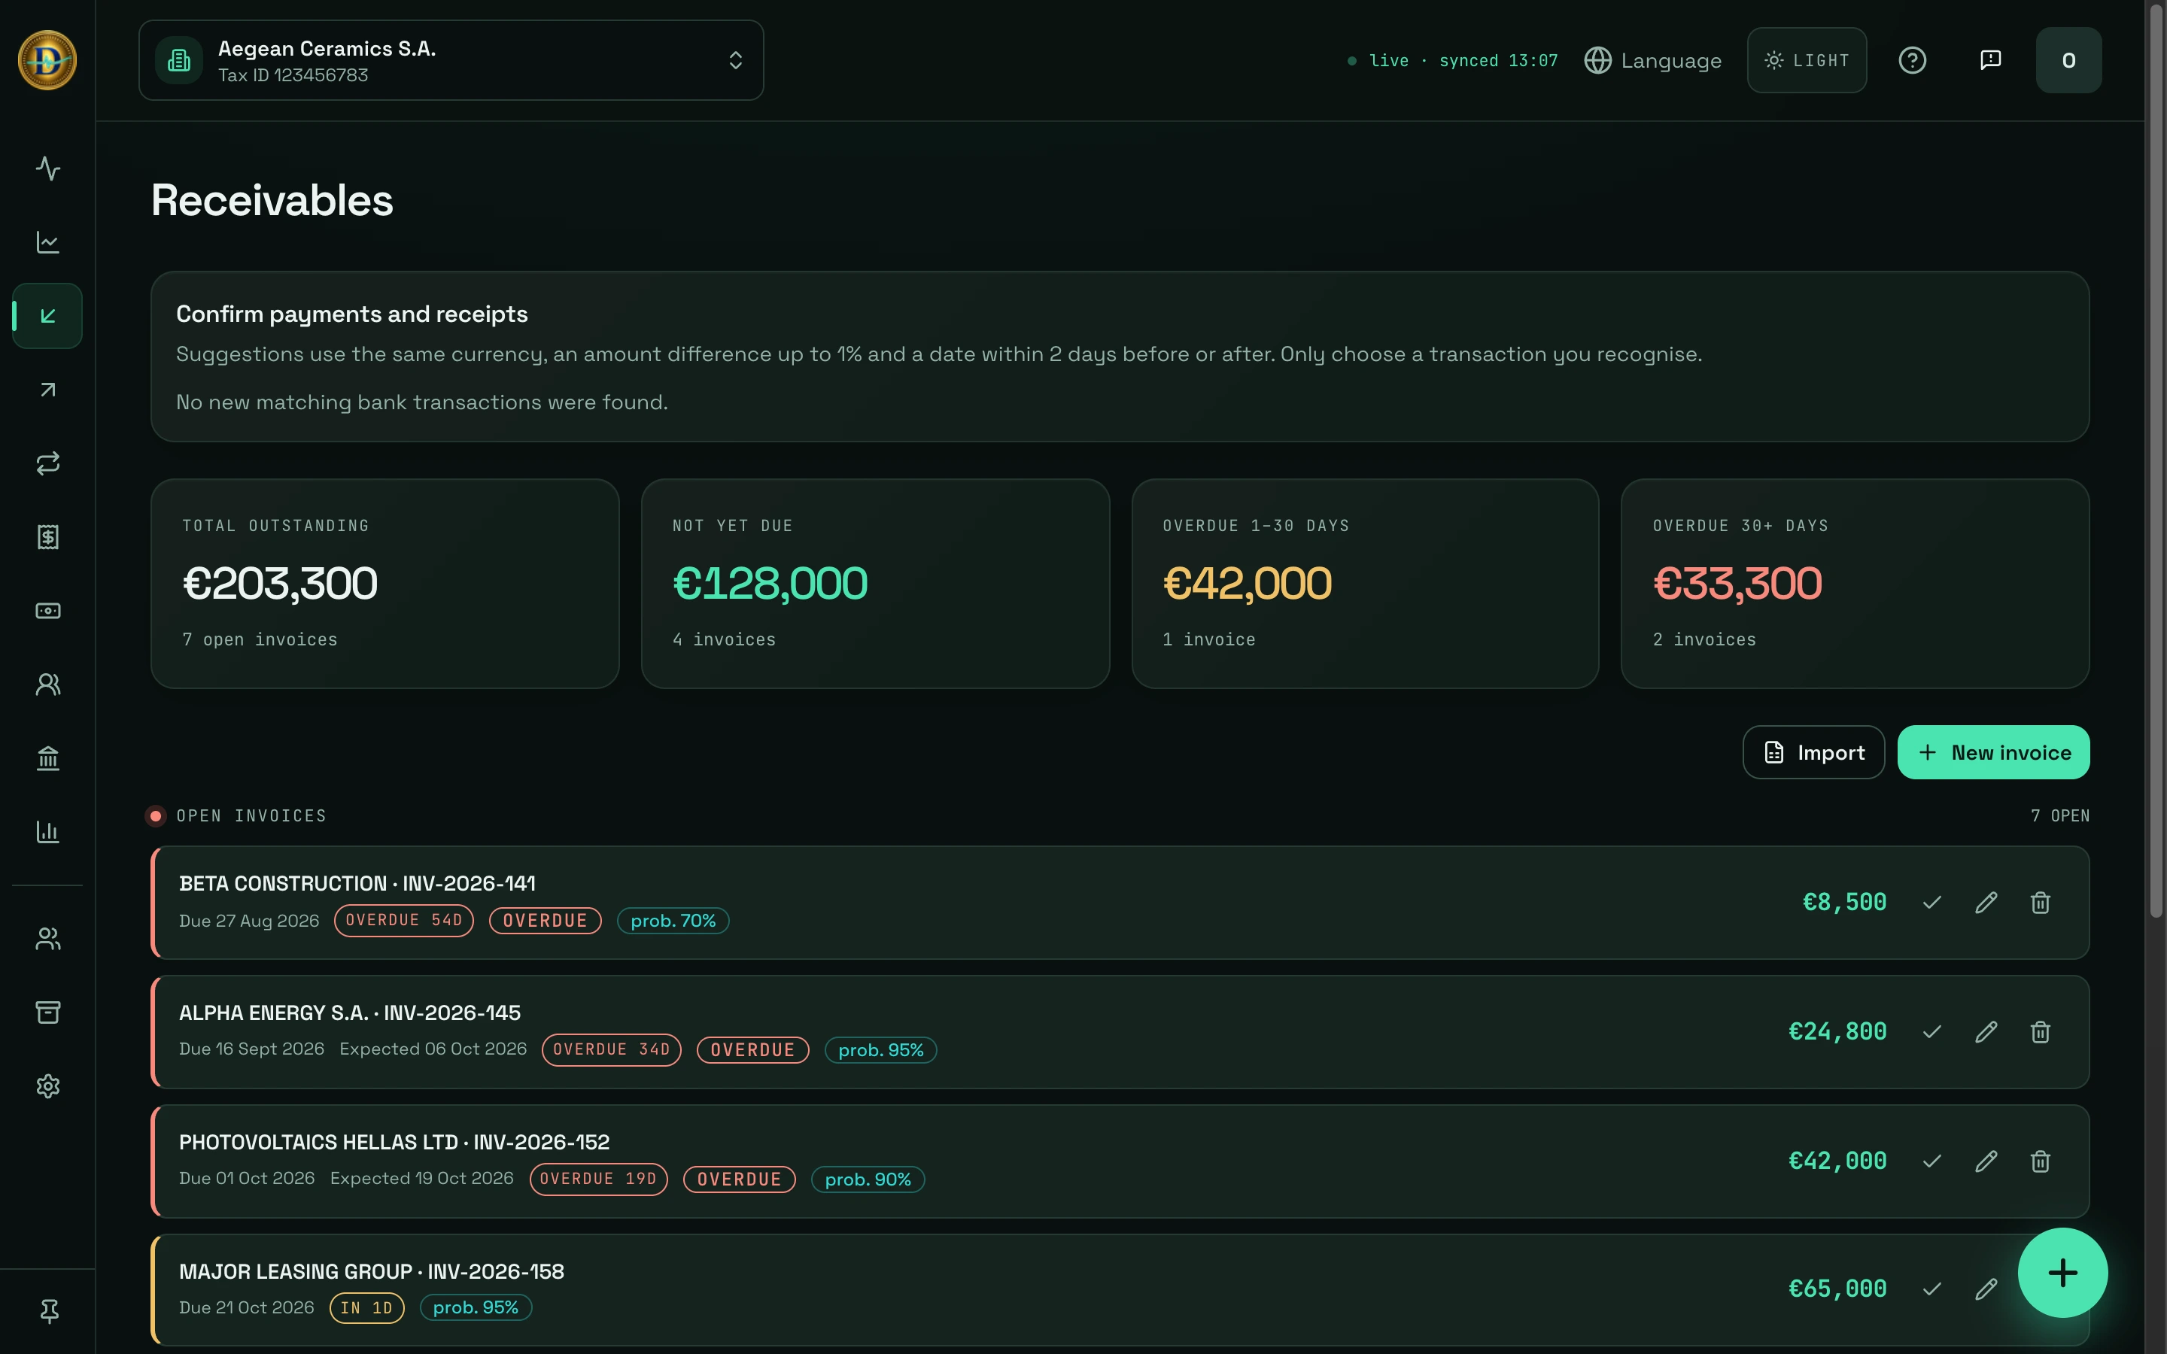Open the user avatar labeled O

pyautogui.click(x=2068, y=60)
